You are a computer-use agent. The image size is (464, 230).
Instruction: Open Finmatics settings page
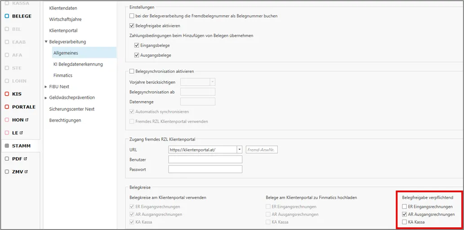(x=63, y=75)
